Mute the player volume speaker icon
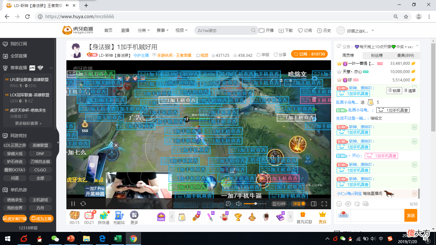Image resolution: width=436 pixels, height=245 pixels. click(x=238, y=204)
